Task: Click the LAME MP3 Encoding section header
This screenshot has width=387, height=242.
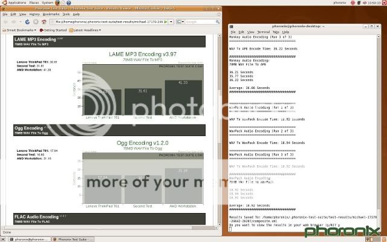Action: click(109, 42)
